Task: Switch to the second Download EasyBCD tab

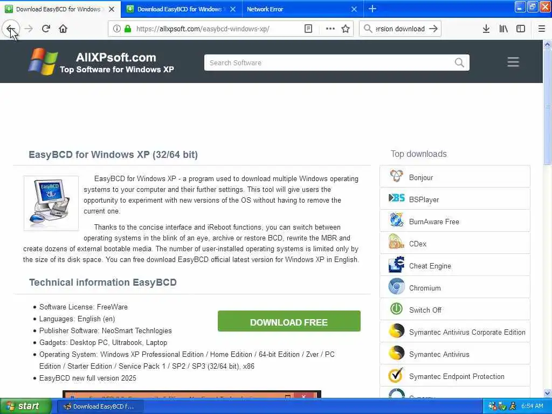Action: point(179,9)
